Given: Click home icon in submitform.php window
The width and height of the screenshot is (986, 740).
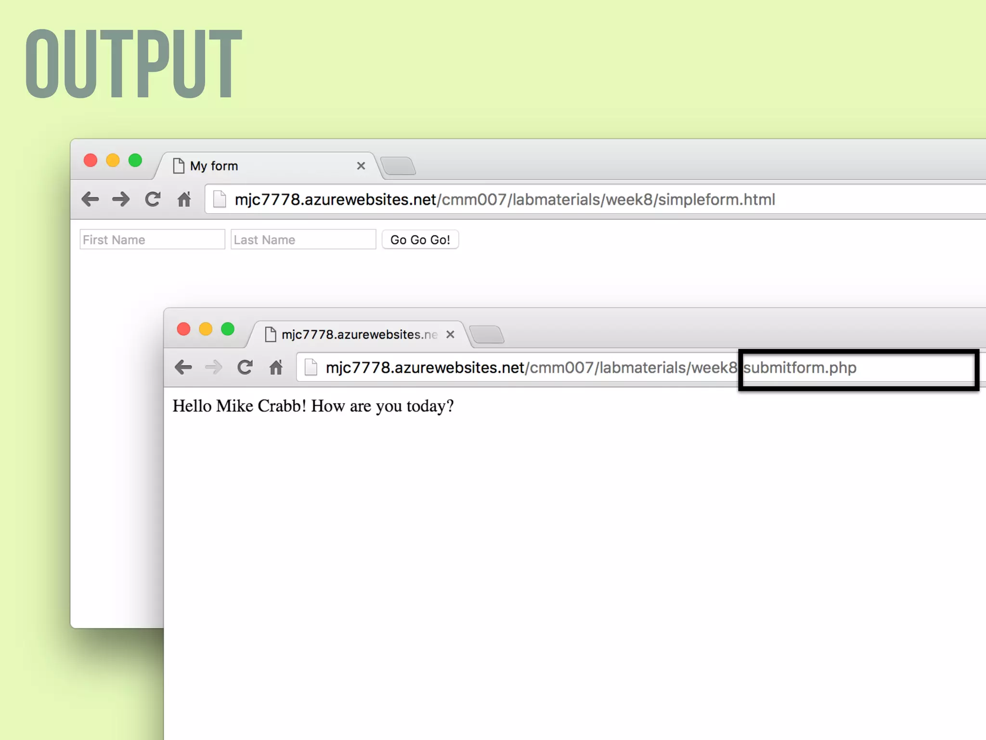Looking at the screenshot, I should tap(276, 368).
